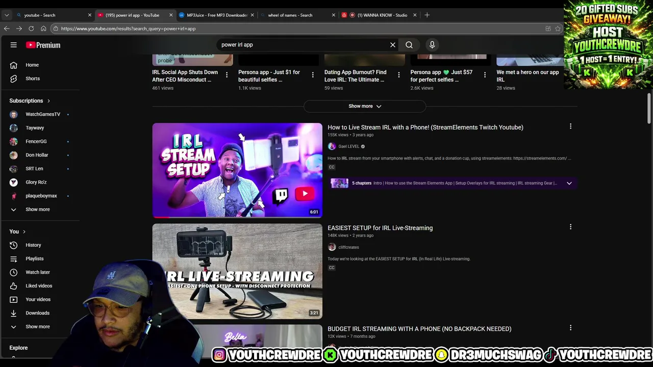The height and width of the screenshot is (367, 653).
Task: Click the 5 chapters label
Action: (x=362, y=183)
